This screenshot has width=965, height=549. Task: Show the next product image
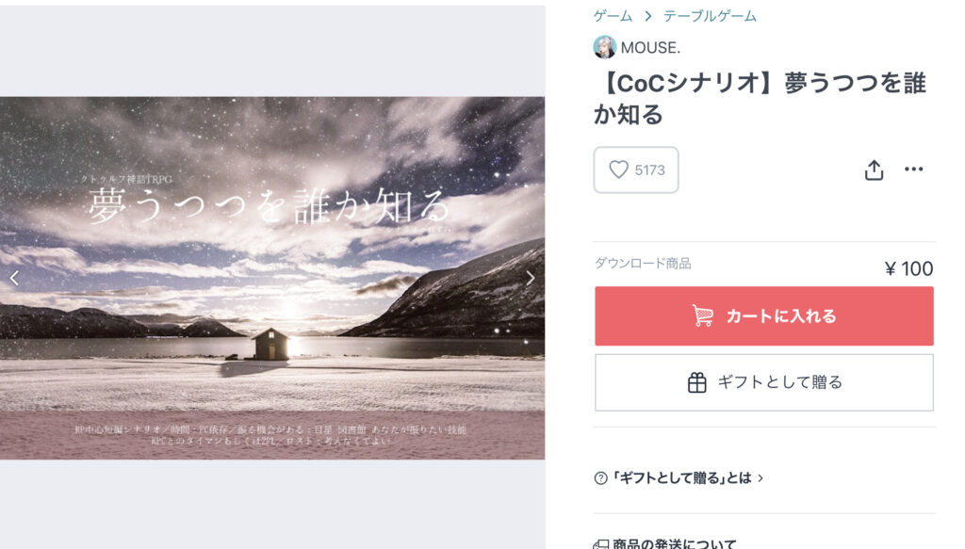pyautogui.click(x=530, y=279)
